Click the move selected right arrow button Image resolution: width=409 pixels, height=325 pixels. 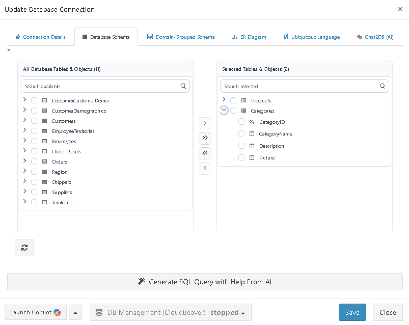click(x=205, y=123)
